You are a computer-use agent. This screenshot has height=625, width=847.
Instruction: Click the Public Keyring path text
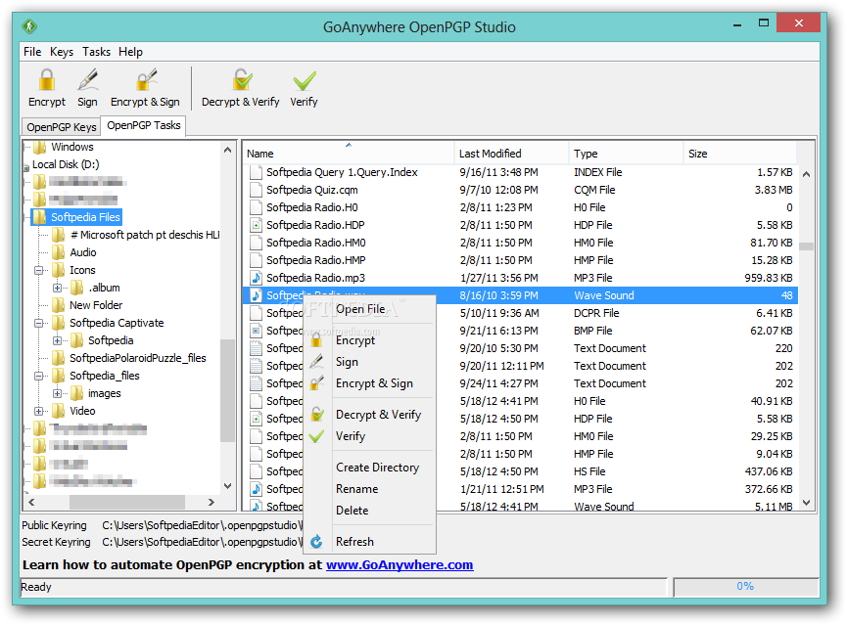coord(202,525)
